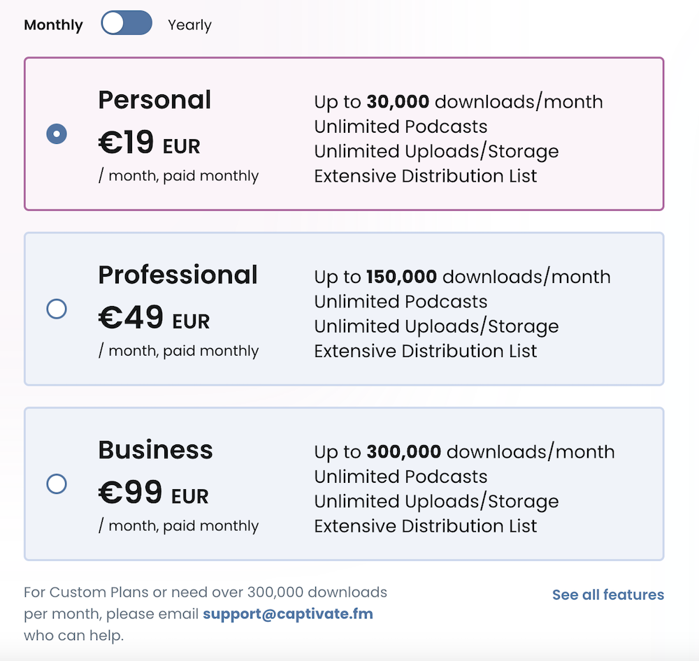Select the Professional plan radio button
The width and height of the screenshot is (699, 661).
[x=57, y=309]
